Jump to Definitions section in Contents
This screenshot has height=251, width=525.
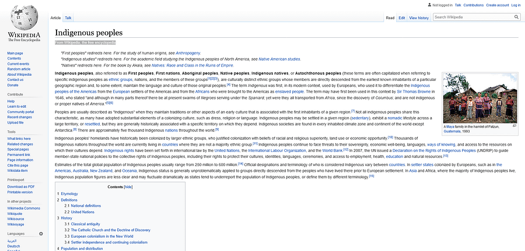tap(69, 200)
